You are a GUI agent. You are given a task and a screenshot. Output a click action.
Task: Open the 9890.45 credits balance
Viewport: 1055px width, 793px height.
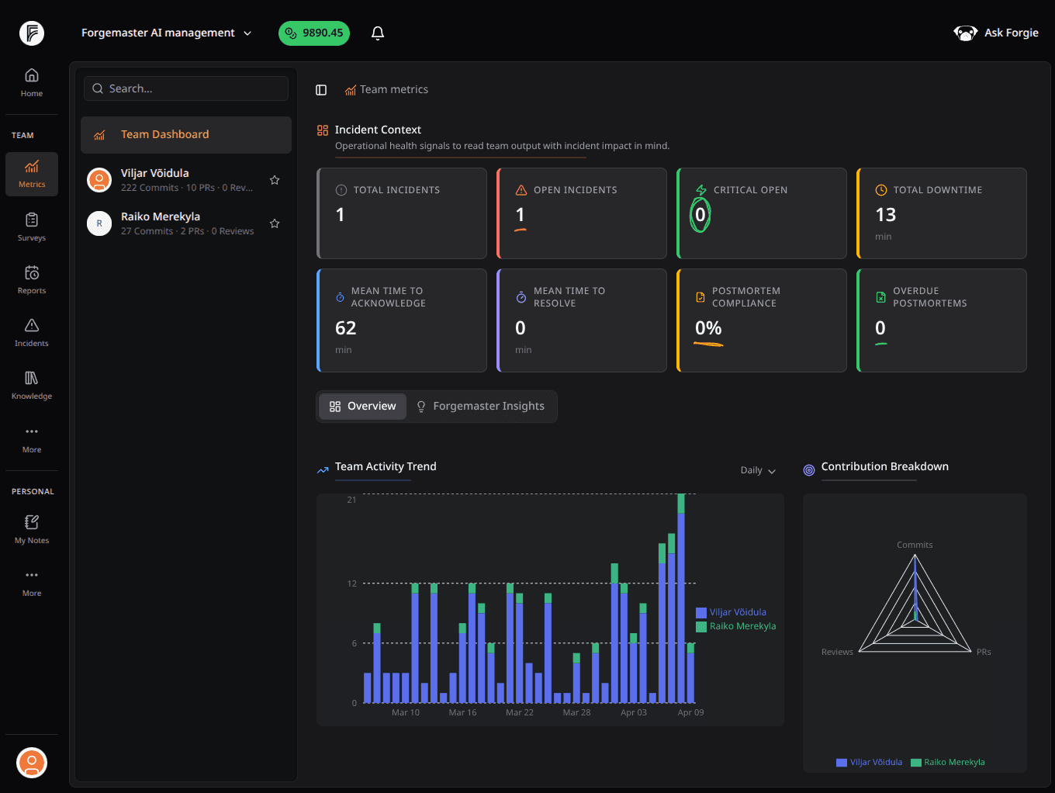[x=313, y=33]
